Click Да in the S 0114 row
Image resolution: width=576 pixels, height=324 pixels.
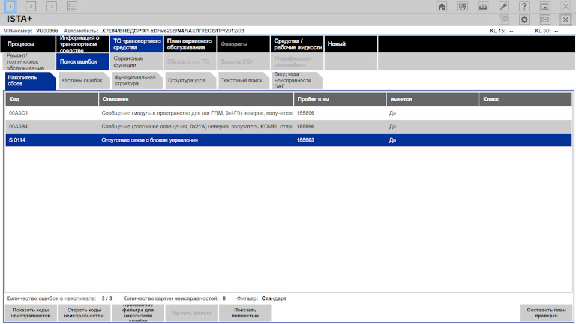(392, 140)
